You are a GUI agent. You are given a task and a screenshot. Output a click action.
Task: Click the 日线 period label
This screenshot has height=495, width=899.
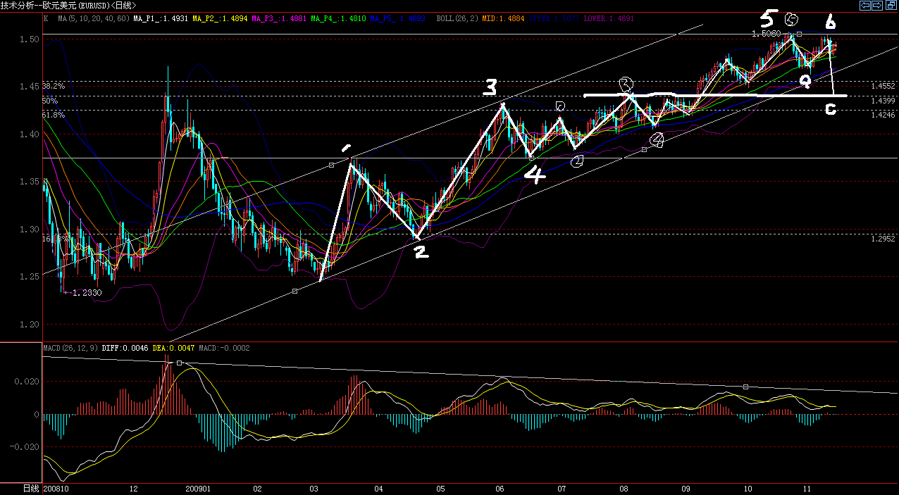31,488
